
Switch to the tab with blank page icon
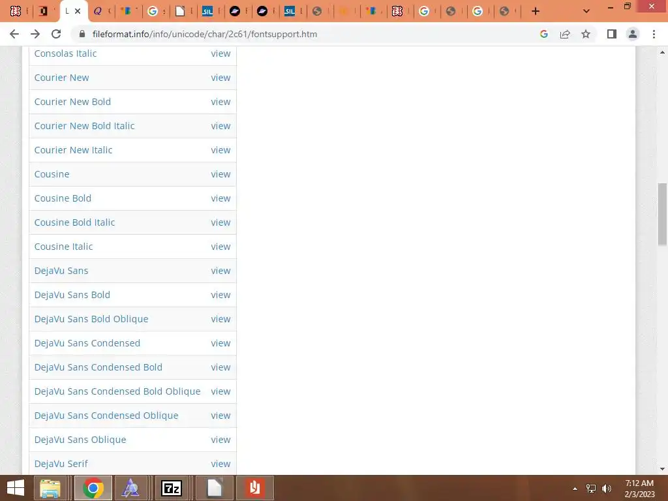pyautogui.click(x=180, y=12)
